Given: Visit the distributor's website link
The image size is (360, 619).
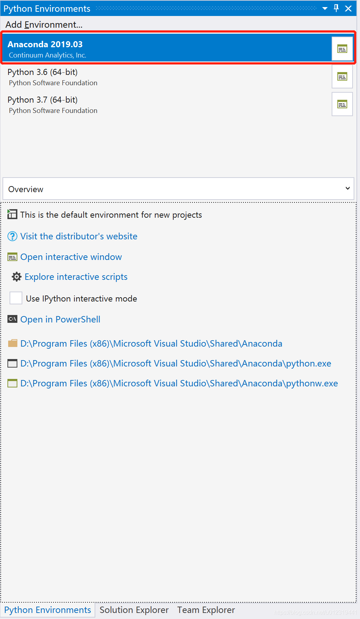Looking at the screenshot, I should tap(79, 236).
